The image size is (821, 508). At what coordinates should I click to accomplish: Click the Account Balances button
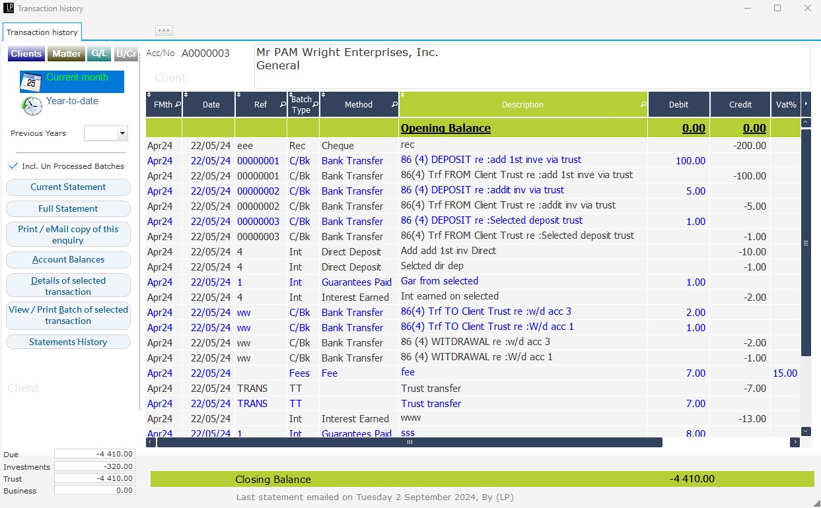tap(68, 259)
